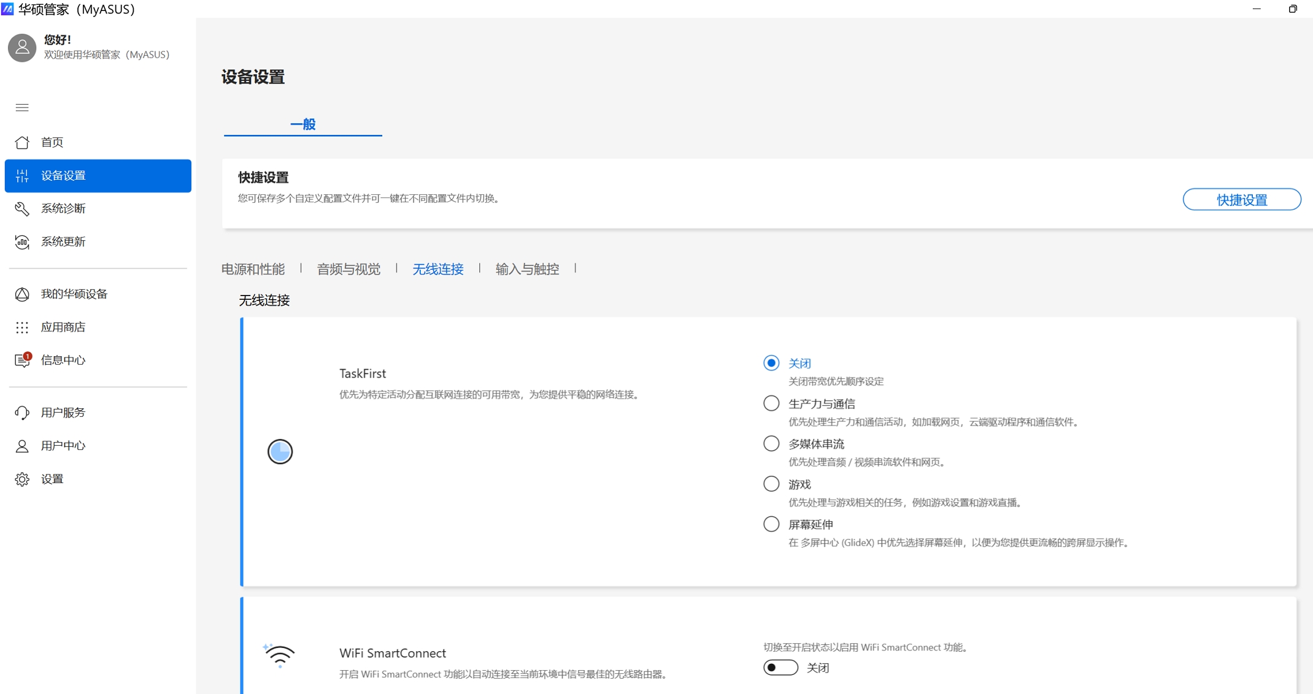Select the 多媒体串流 radio button
Screen dimensions: 1313x694
771,443
